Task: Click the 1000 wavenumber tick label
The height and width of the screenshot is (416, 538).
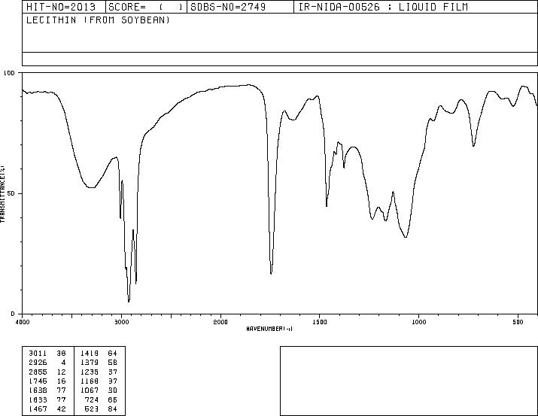Action: pos(418,322)
